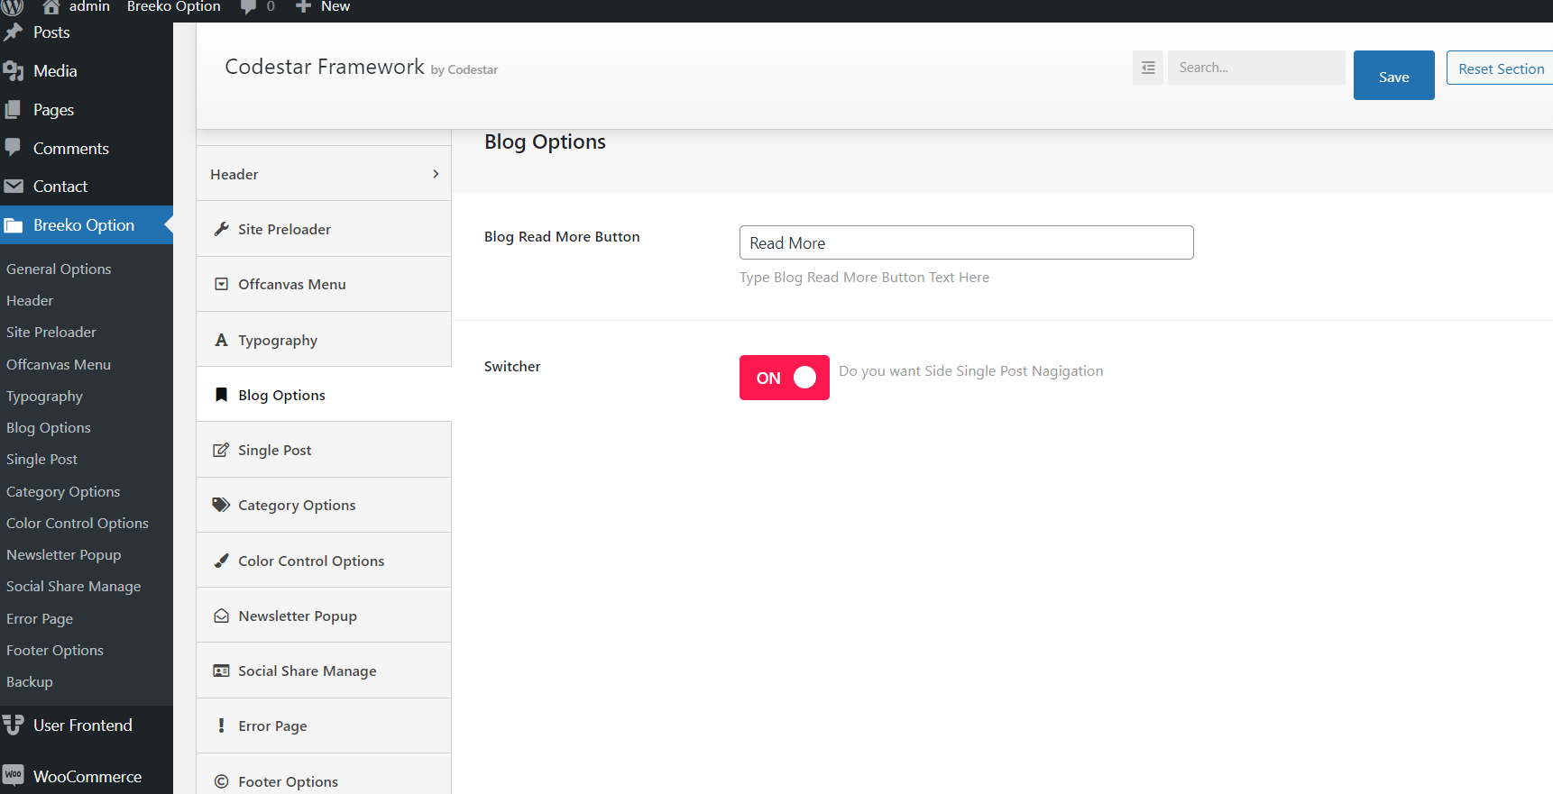The width and height of the screenshot is (1553, 794).
Task: Click the expand-all options icon beside search
Action: click(x=1147, y=68)
